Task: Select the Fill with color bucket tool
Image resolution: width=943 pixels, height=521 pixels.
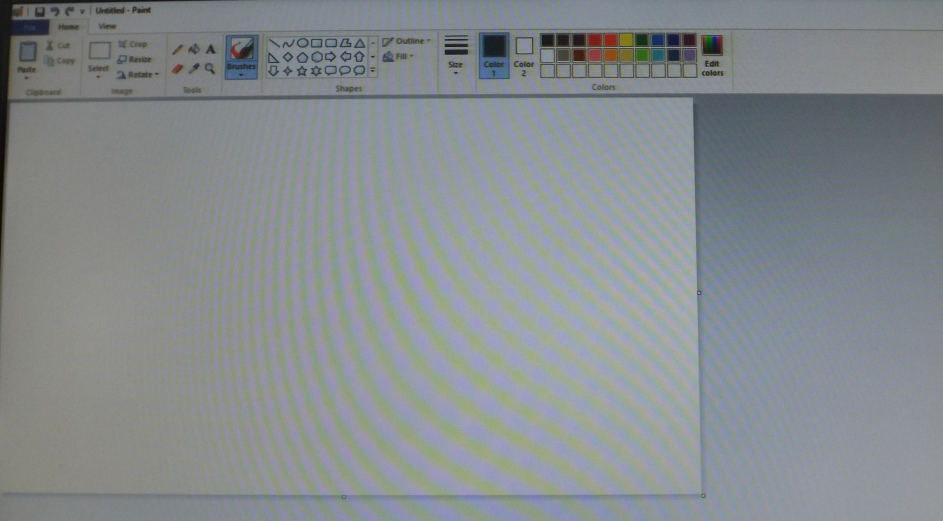Action: point(193,49)
